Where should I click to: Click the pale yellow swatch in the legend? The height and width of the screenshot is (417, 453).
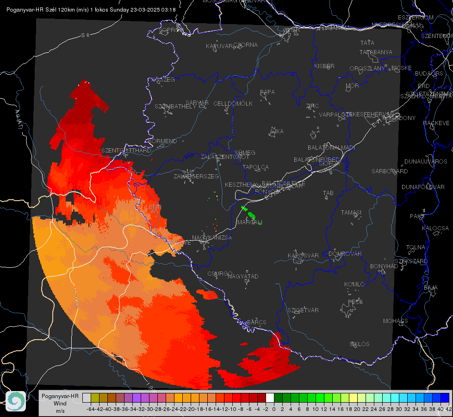point(353,398)
